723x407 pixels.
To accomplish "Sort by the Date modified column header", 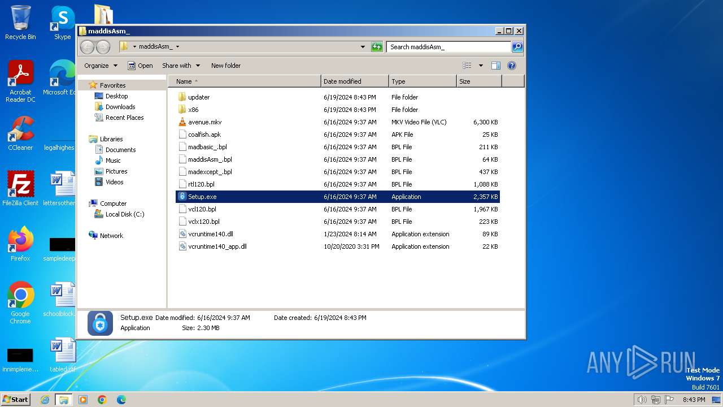I will [355, 81].
